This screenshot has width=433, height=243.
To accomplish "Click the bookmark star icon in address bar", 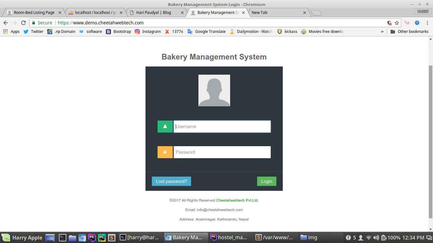I will pyautogui.click(x=397, y=23).
